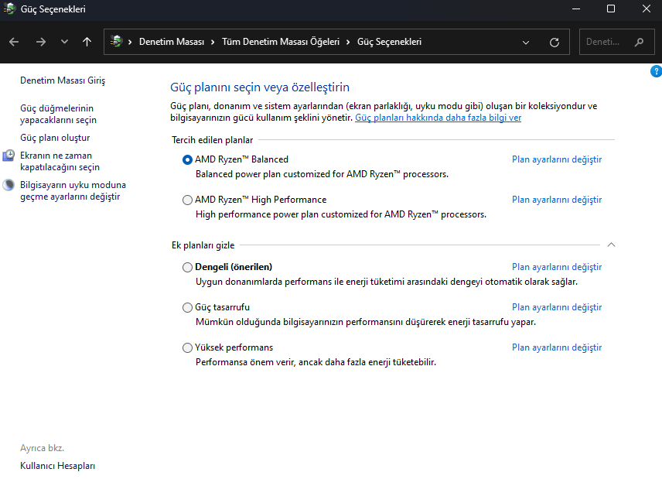The image size is (662, 479).
Task: Click 'Balanced power plan customized' description text
Action: pyautogui.click(x=322, y=174)
